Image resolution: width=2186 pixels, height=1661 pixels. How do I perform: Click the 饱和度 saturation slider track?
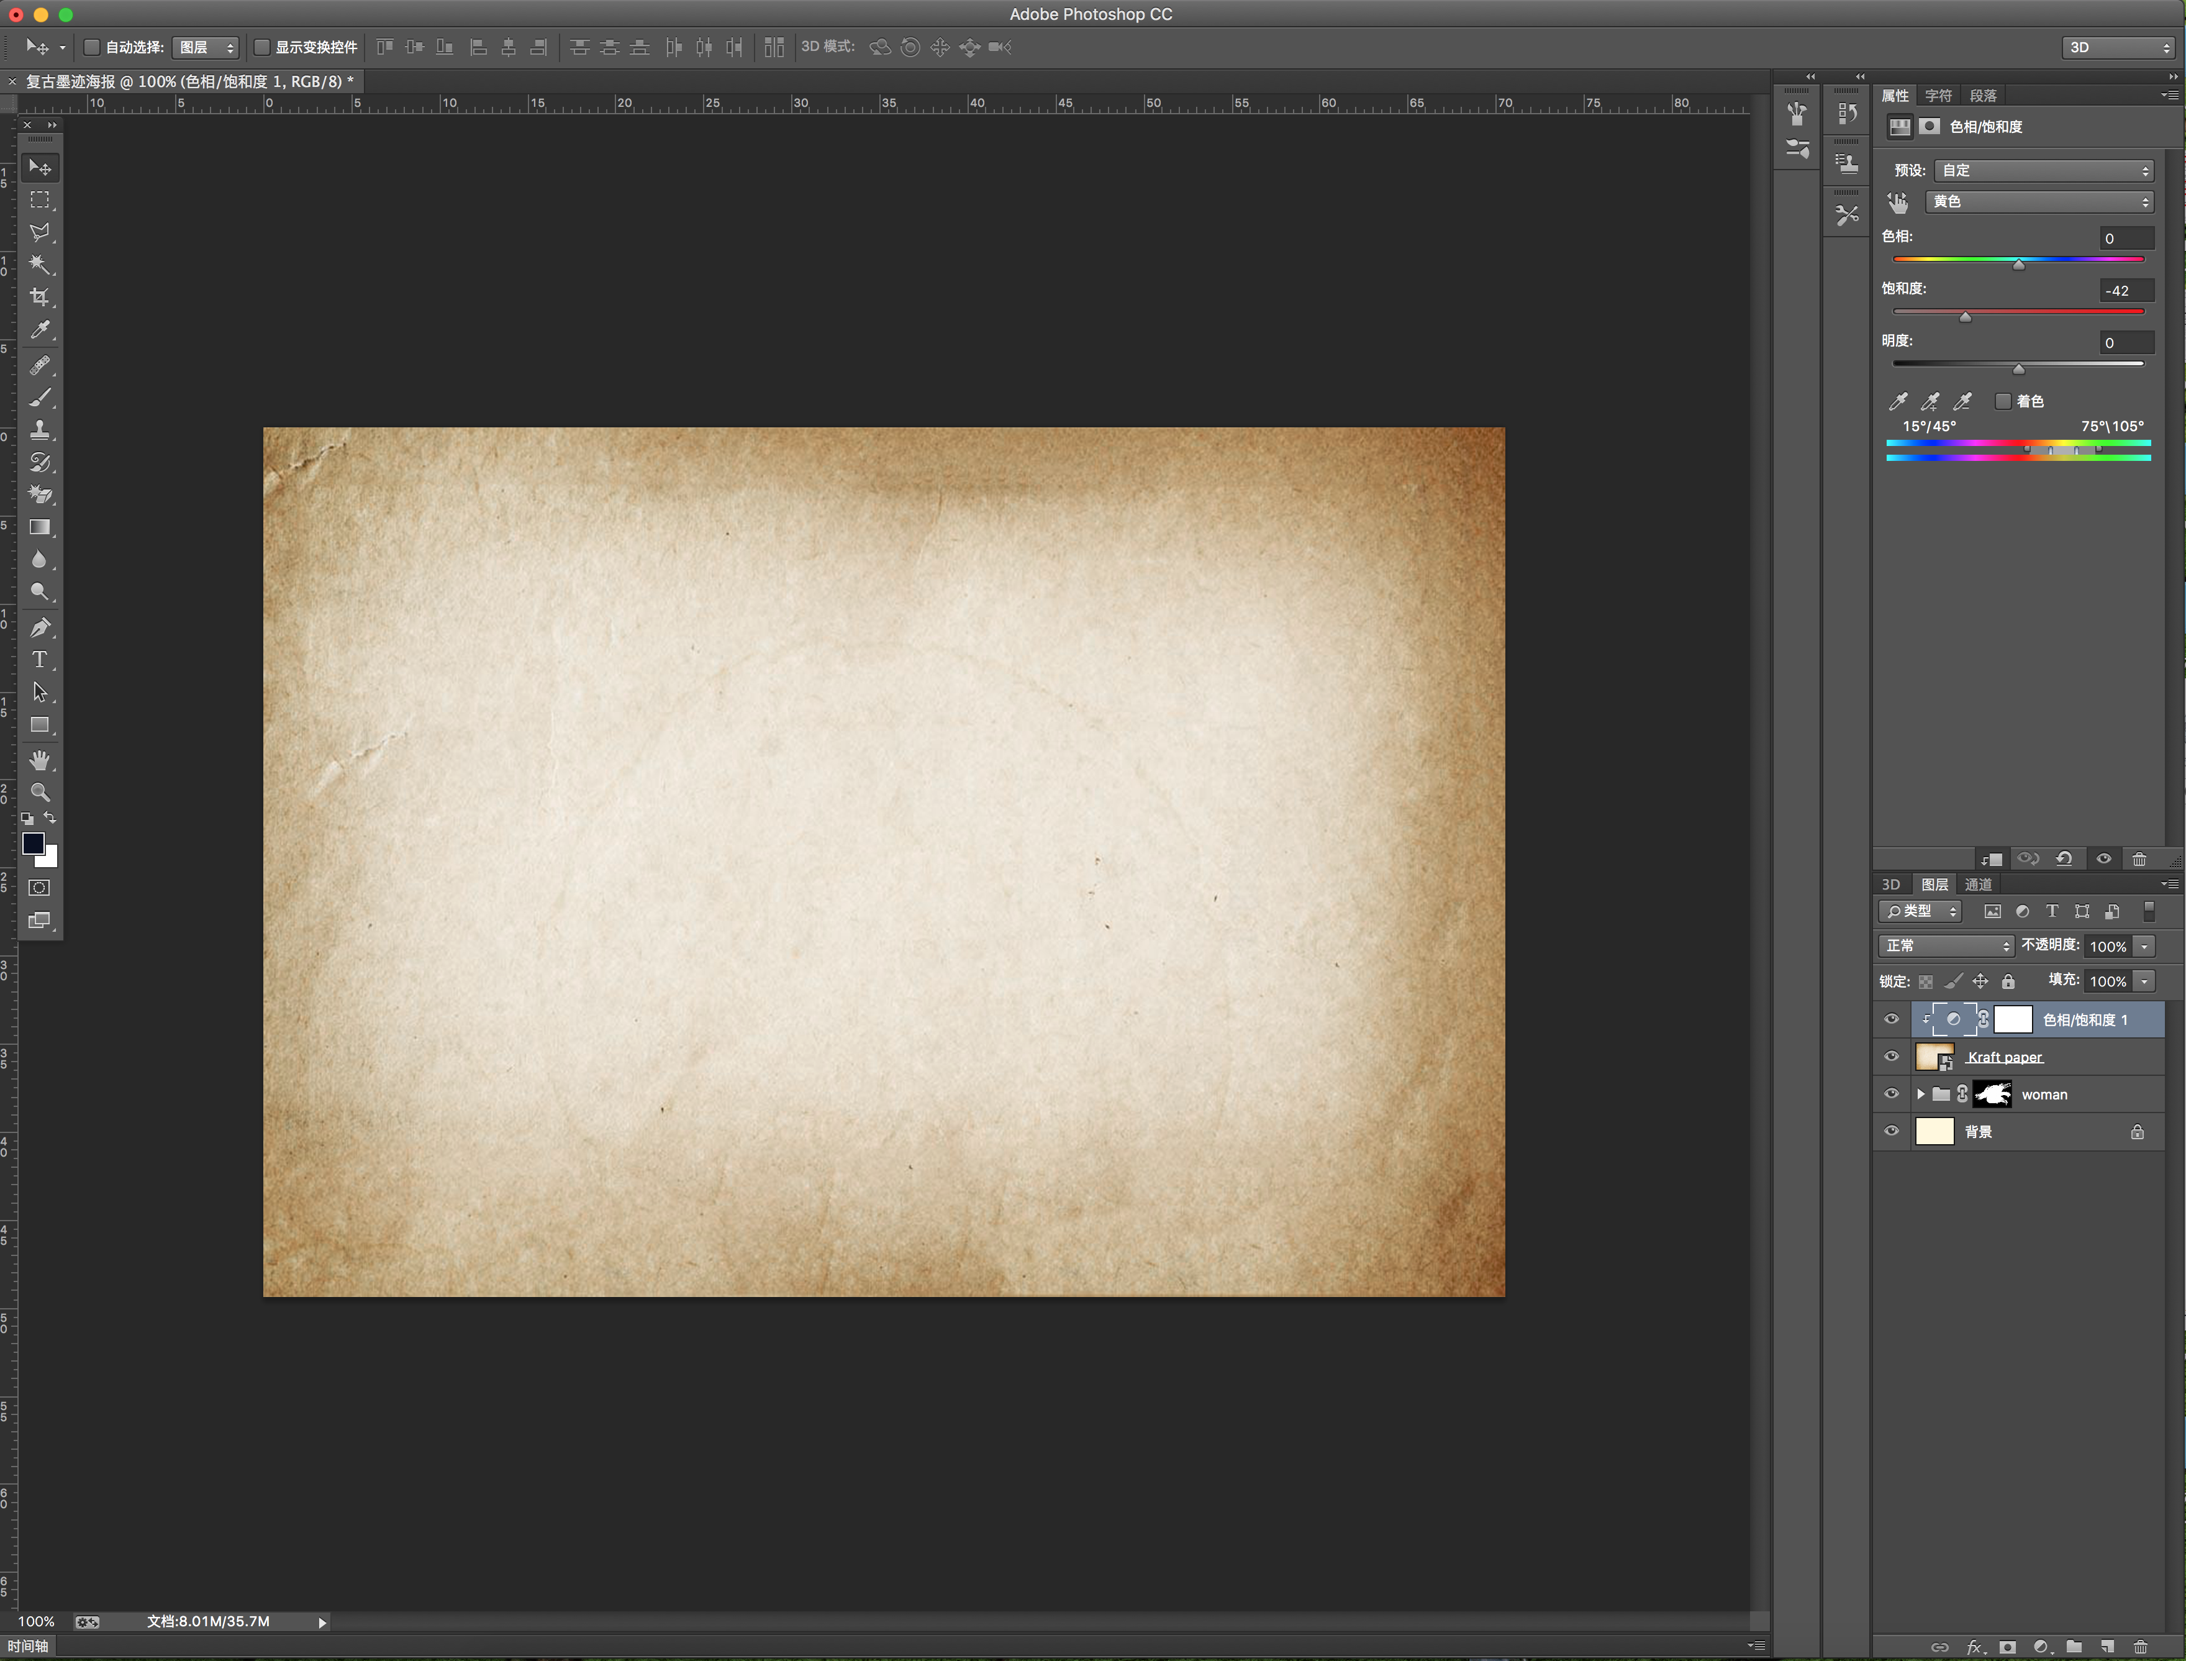point(2018,311)
